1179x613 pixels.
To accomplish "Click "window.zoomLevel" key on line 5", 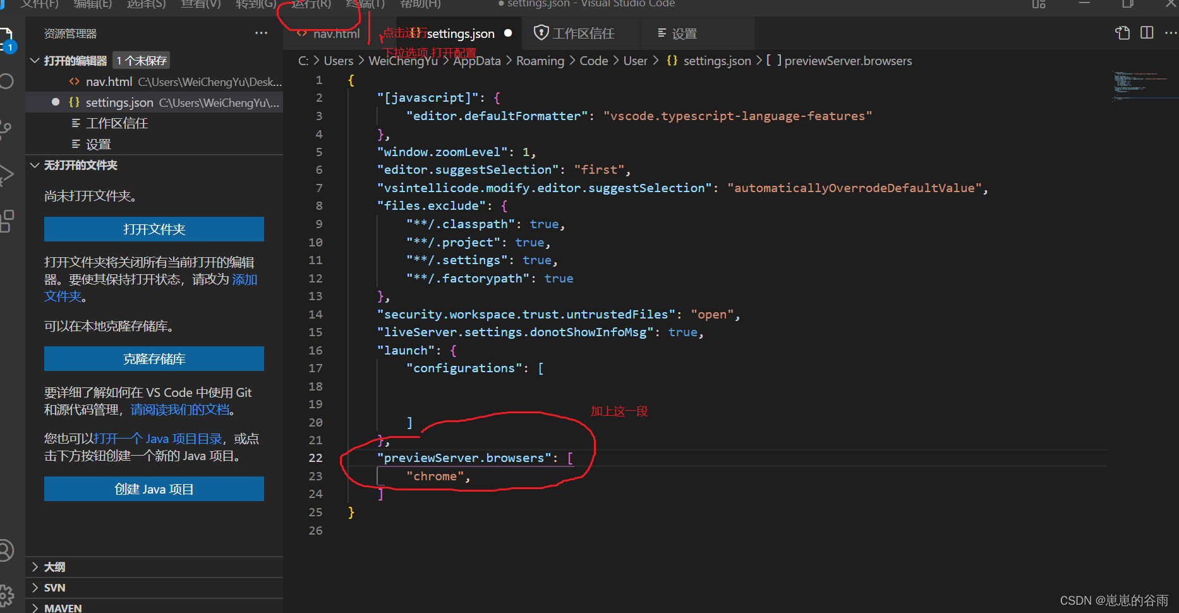I will (x=442, y=152).
